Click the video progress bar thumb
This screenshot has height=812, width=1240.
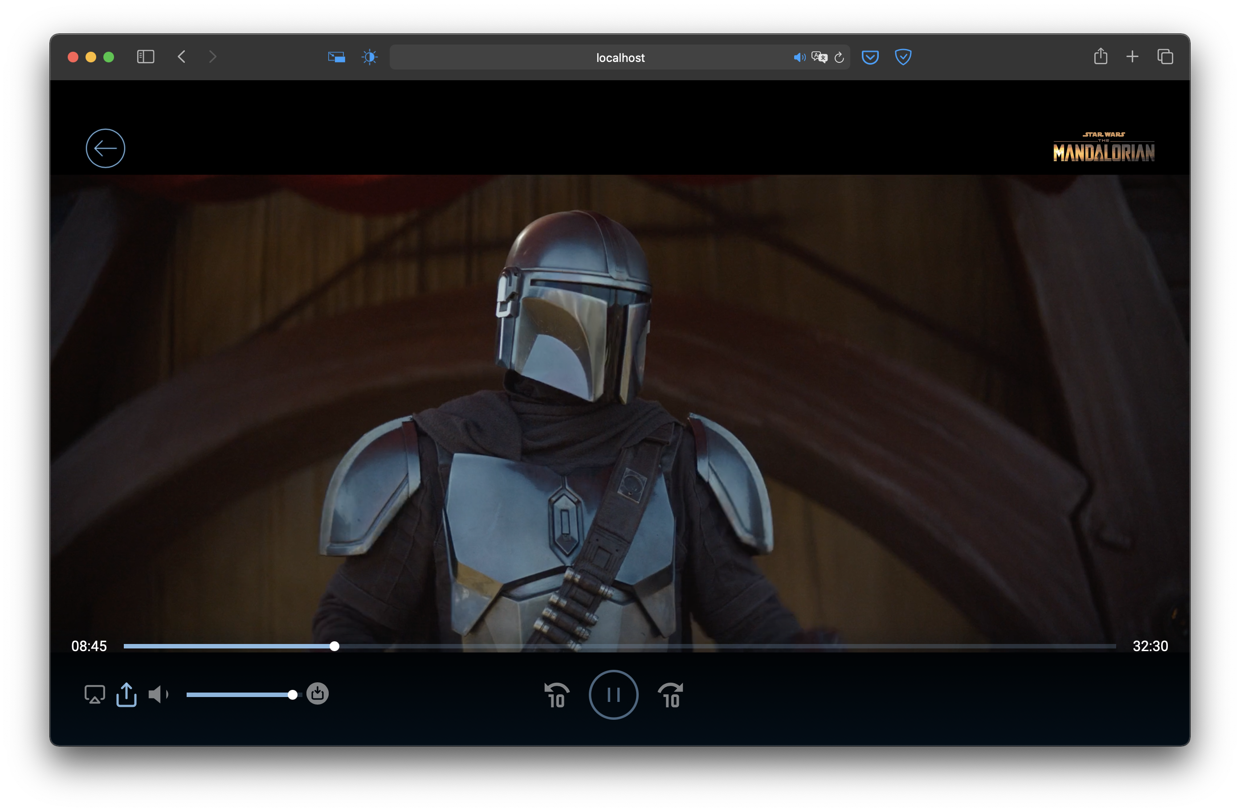coord(334,646)
